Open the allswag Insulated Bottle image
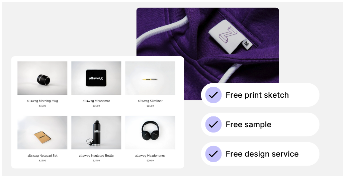 [x=96, y=133]
